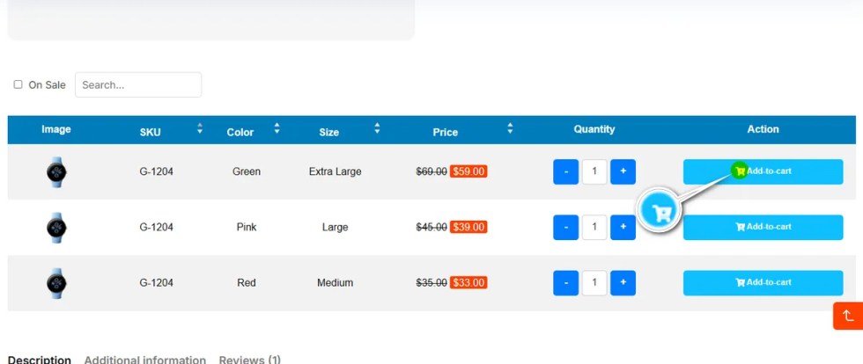Screen dimensions: 863x364
Task: Enable the On Sale checkbox
Action: click(18, 84)
